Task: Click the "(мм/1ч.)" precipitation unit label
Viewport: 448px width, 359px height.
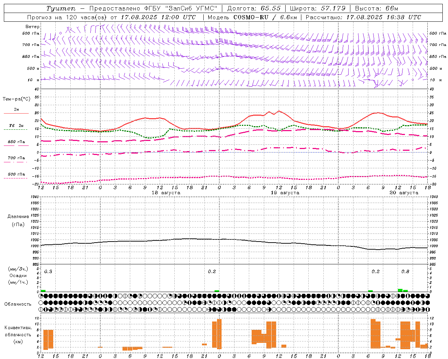Action: [18, 282]
